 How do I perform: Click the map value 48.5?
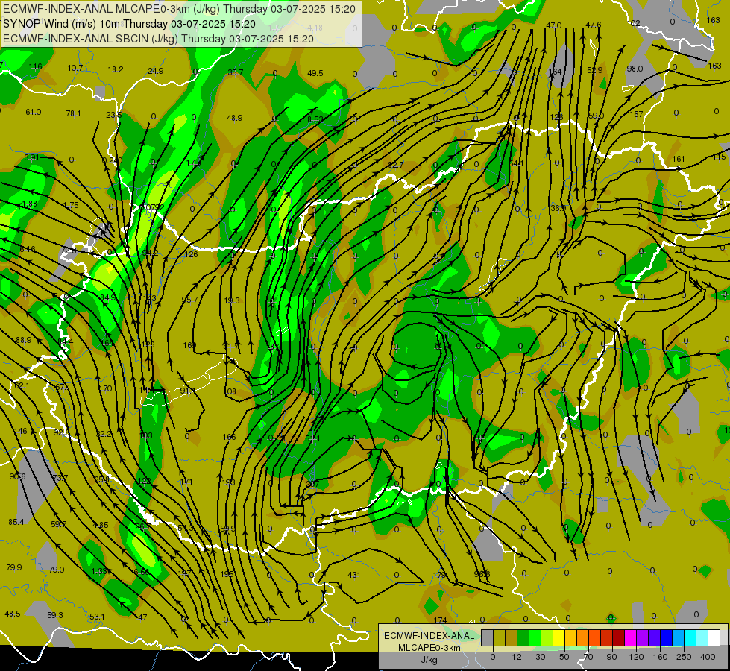[13, 614]
